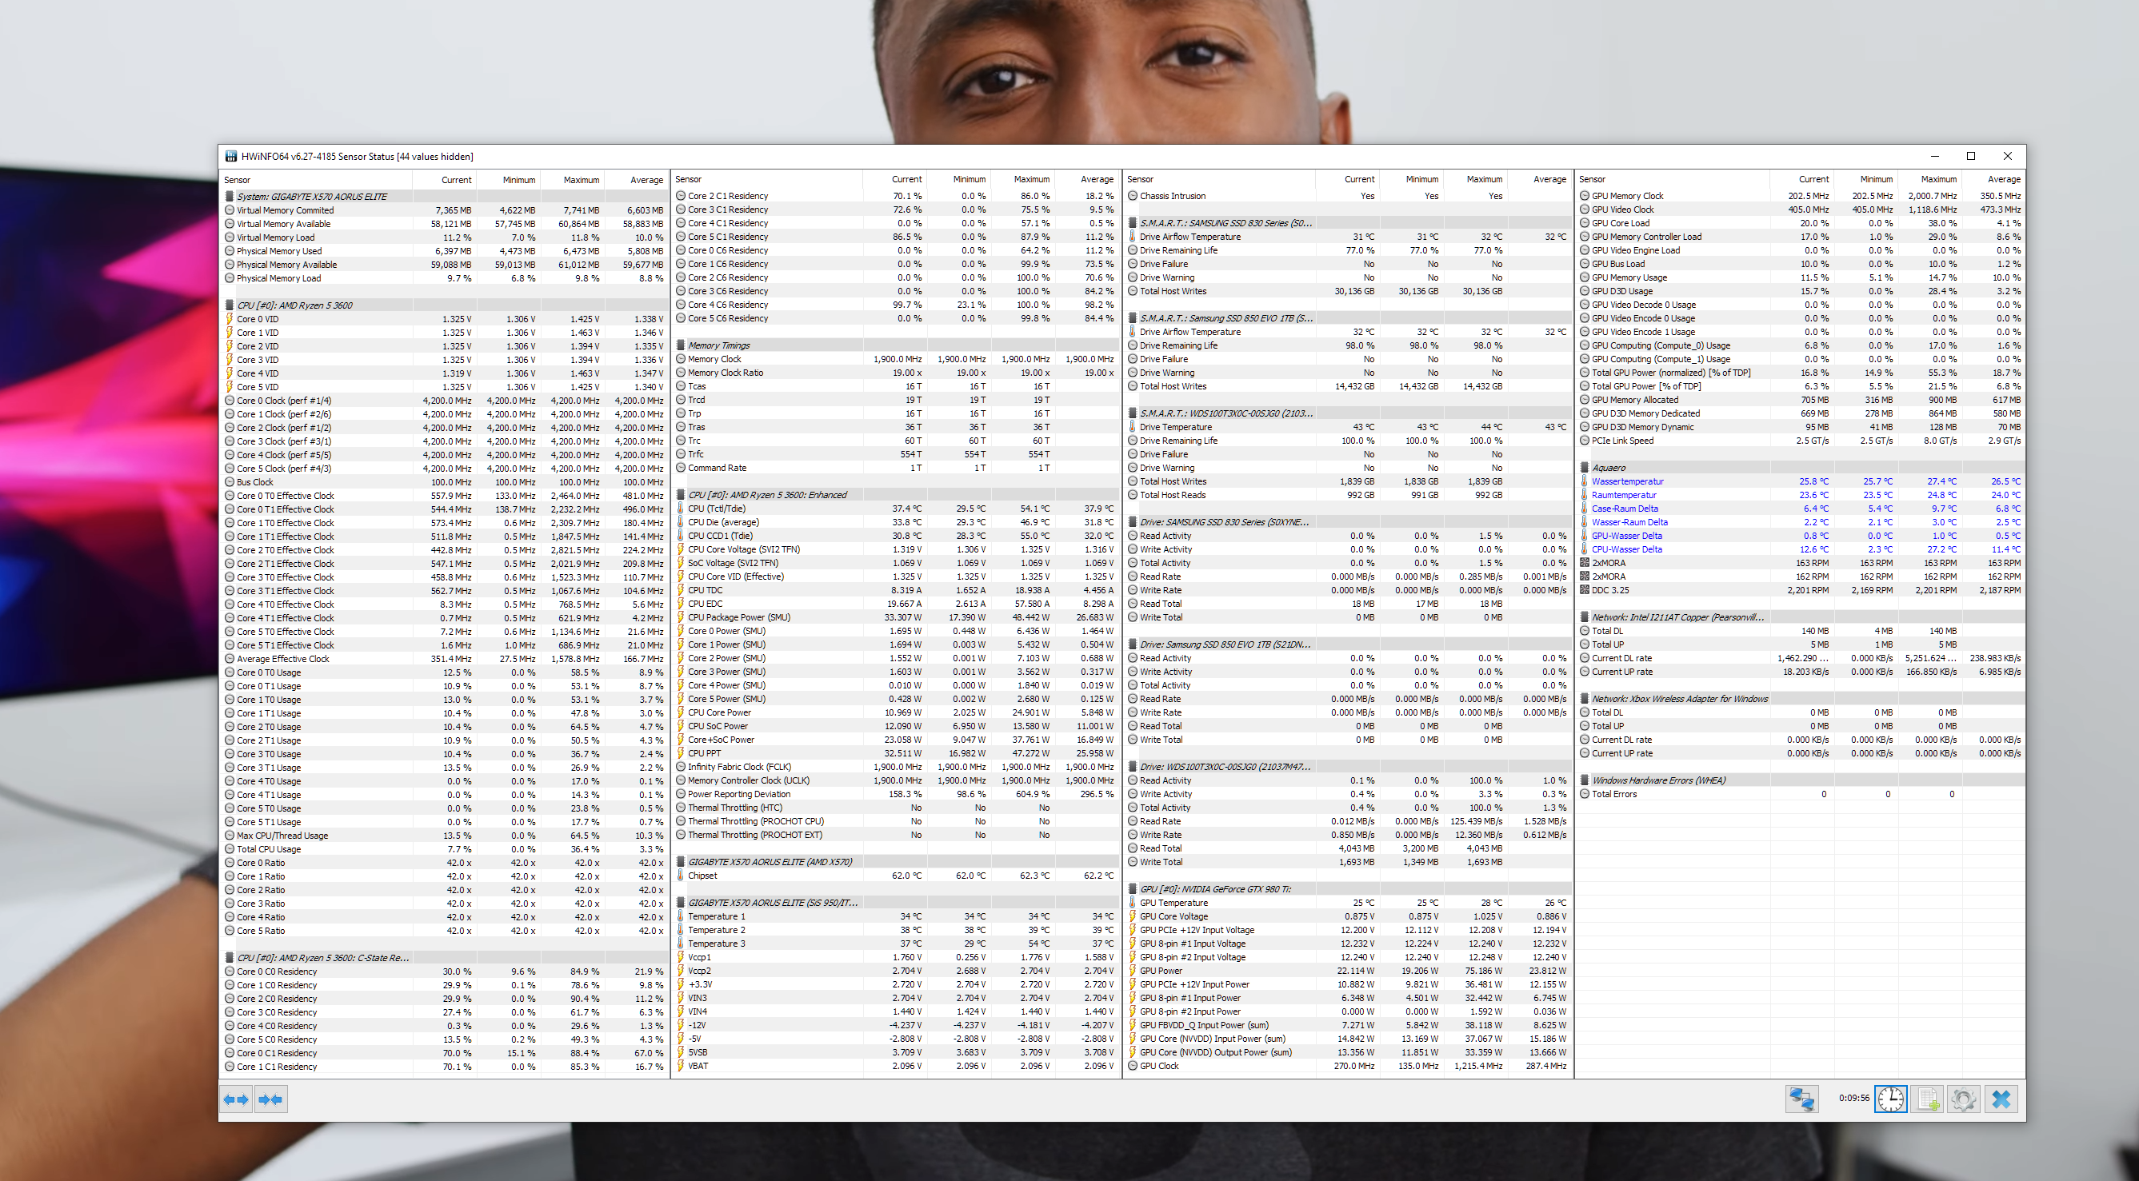The width and height of the screenshot is (2139, 1181).
Task: Select the Total Errors WHEA row
Action: tap(1614, 794)
